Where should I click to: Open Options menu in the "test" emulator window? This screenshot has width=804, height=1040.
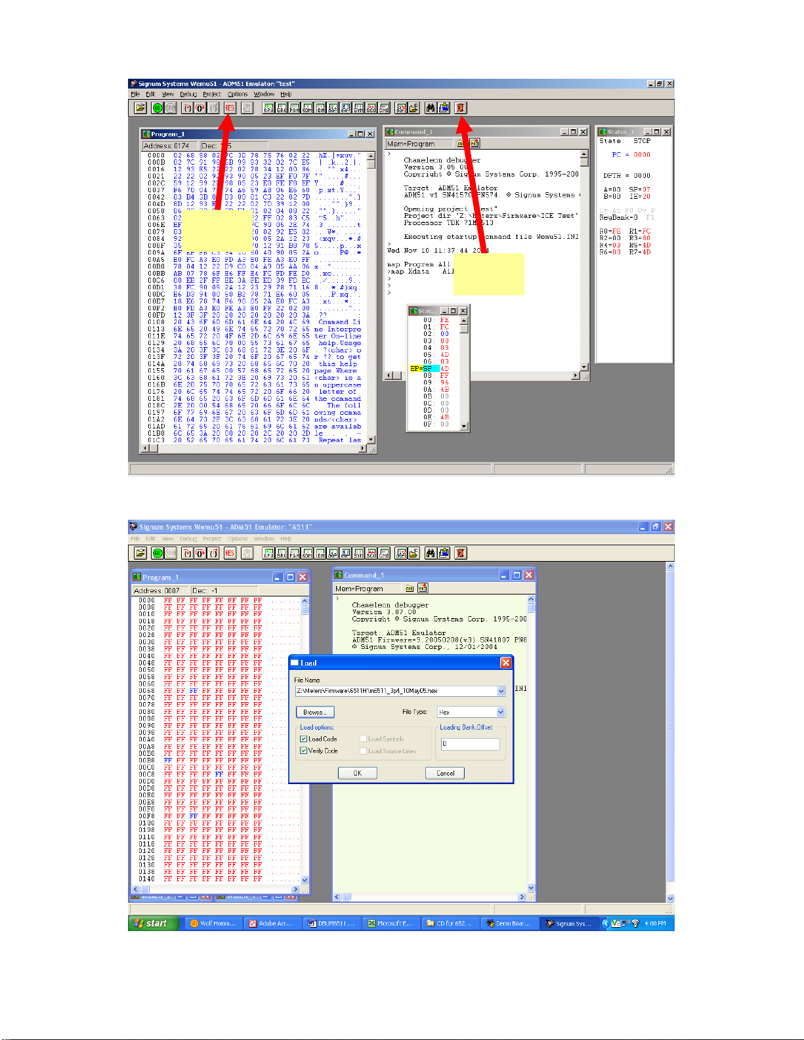[238, 94]
